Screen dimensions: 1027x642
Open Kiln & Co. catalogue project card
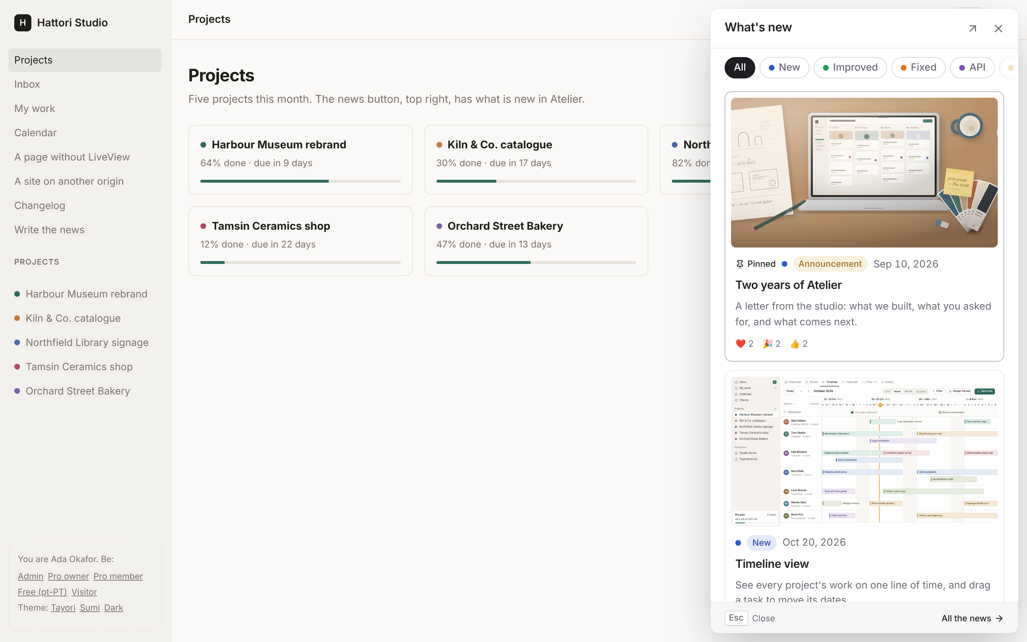point(536,160)
